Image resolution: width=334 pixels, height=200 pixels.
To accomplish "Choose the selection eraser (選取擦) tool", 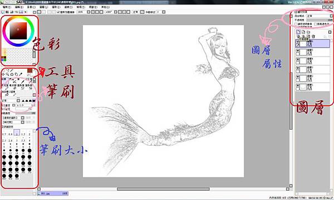I will (29, 87).
